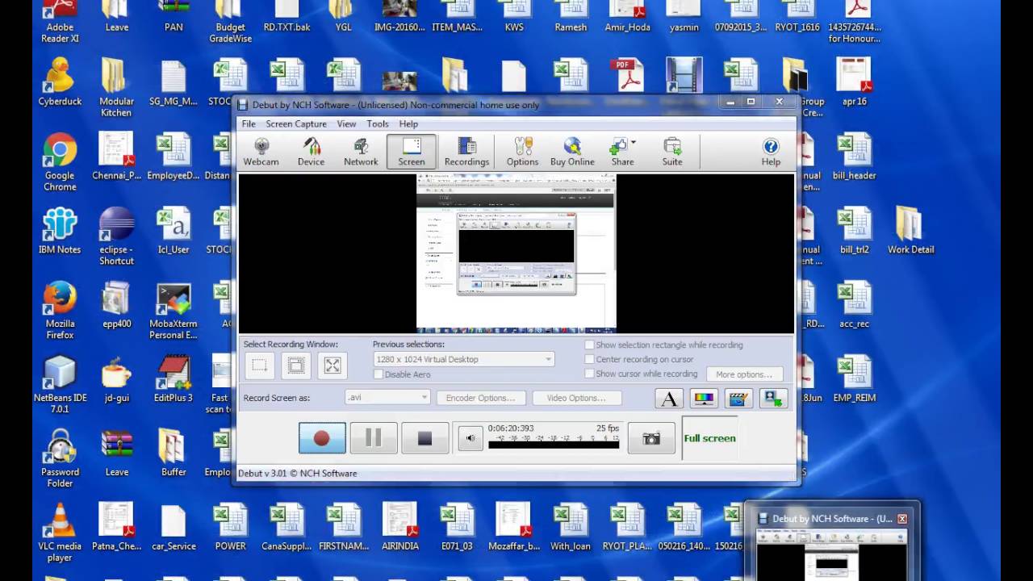Toggle the Disable Aero checkbox
1033x581 pixels.
[x=378, y=374]
